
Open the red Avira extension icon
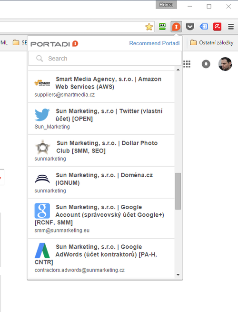[217, 27]
